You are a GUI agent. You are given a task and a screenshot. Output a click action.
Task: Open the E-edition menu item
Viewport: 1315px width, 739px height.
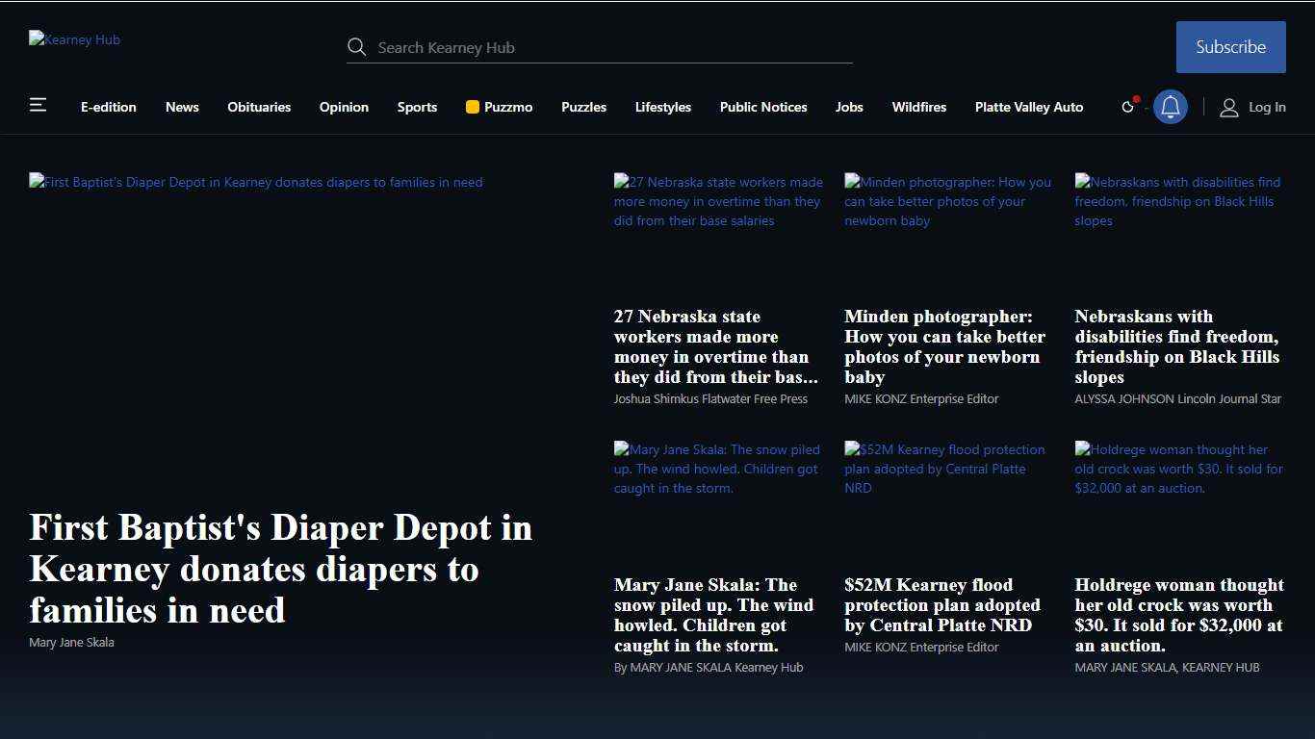coord(108,107)
